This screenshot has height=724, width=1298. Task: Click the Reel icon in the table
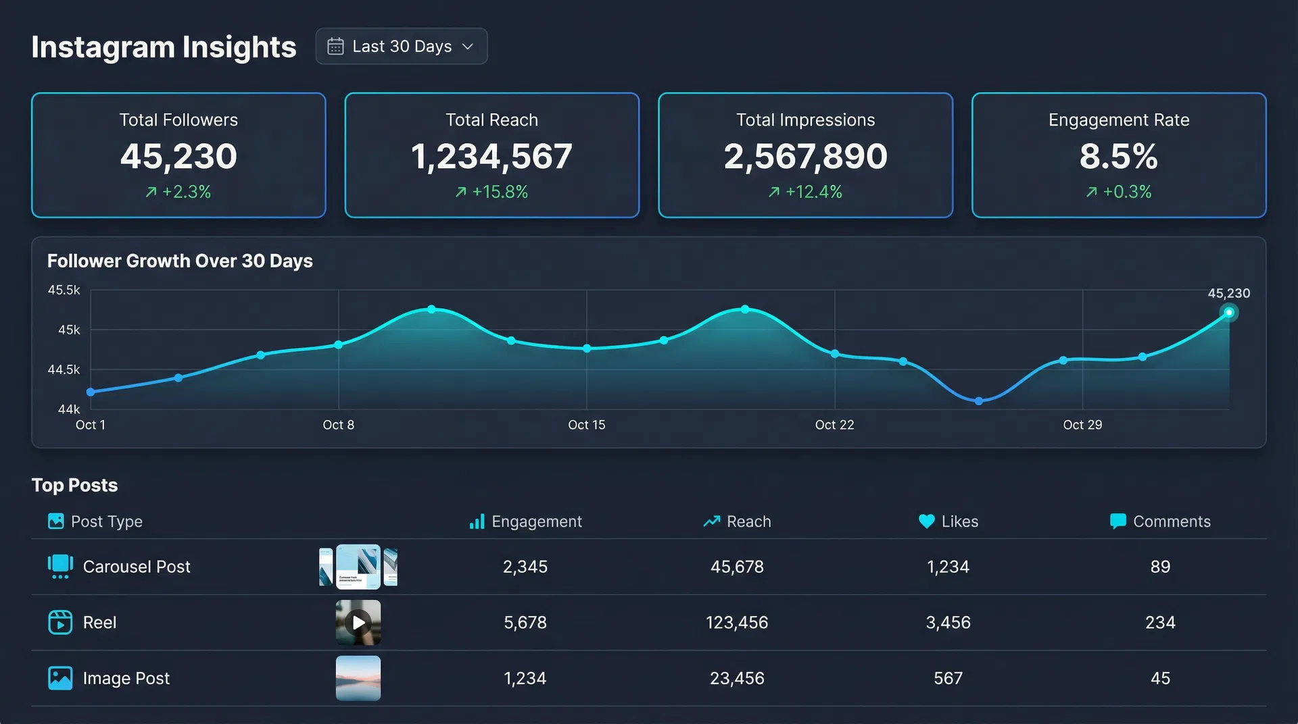60,622
